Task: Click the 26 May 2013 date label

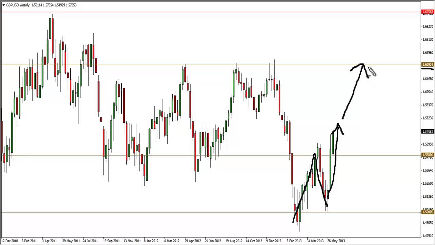Action: tap(336, 241)
